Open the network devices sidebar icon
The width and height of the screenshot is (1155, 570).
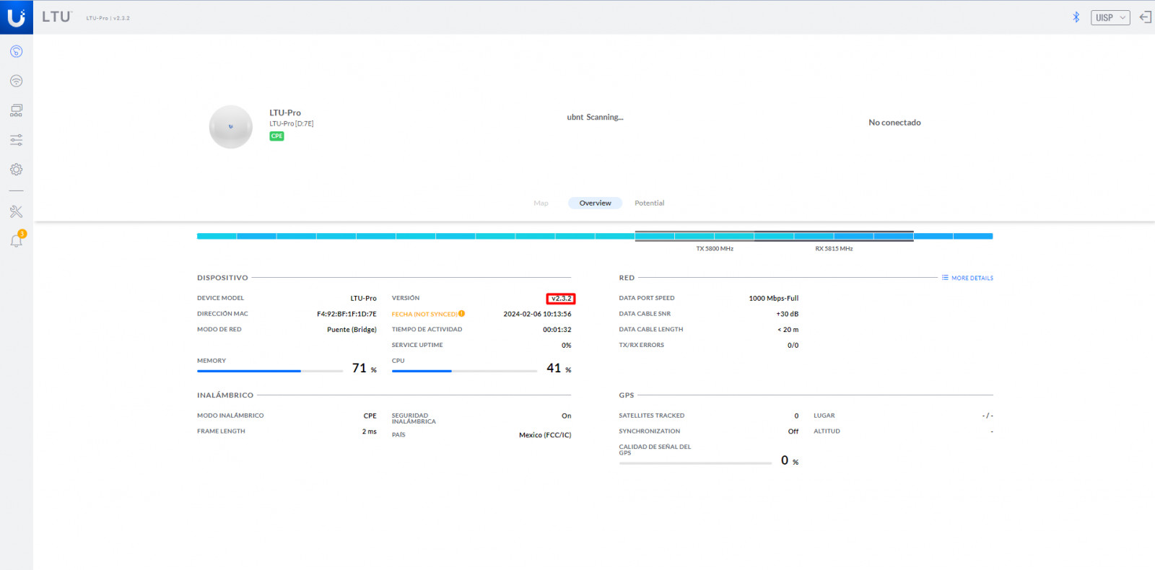tap(16, 110)
